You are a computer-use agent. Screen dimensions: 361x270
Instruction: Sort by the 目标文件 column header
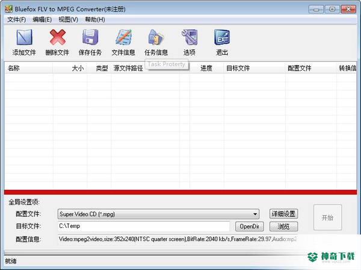coord(255,68)
